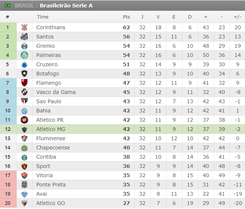Open the Gremio team link
This screenshot has height=209, width=245.
[x=45, y=46]
